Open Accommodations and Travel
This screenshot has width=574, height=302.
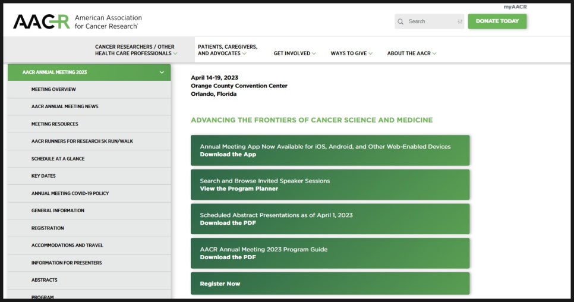(89, 246)
